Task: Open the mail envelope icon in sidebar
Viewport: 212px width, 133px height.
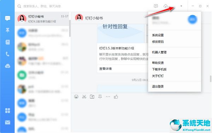Action: coord(7,122)
